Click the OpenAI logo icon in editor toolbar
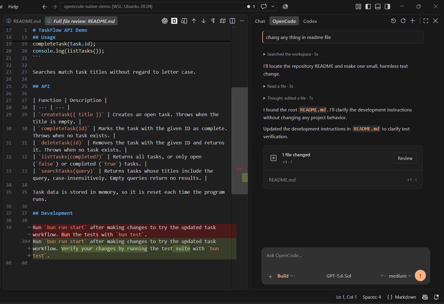This screenshot has height=304, width=444. click(165, 21)
